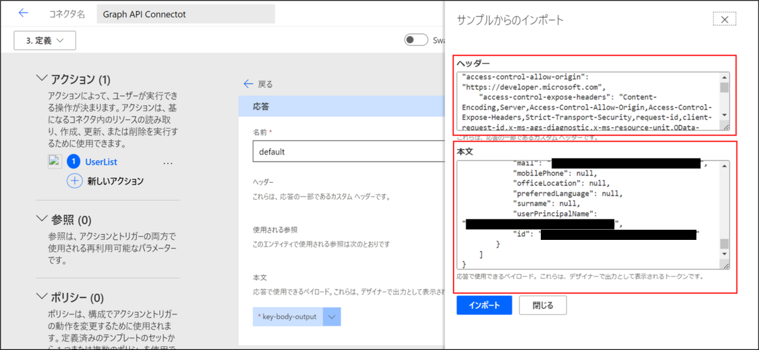This screenshot has width=759, height=350.
Task: Click the 新しいアクション label
Action: tap(116, 181)
